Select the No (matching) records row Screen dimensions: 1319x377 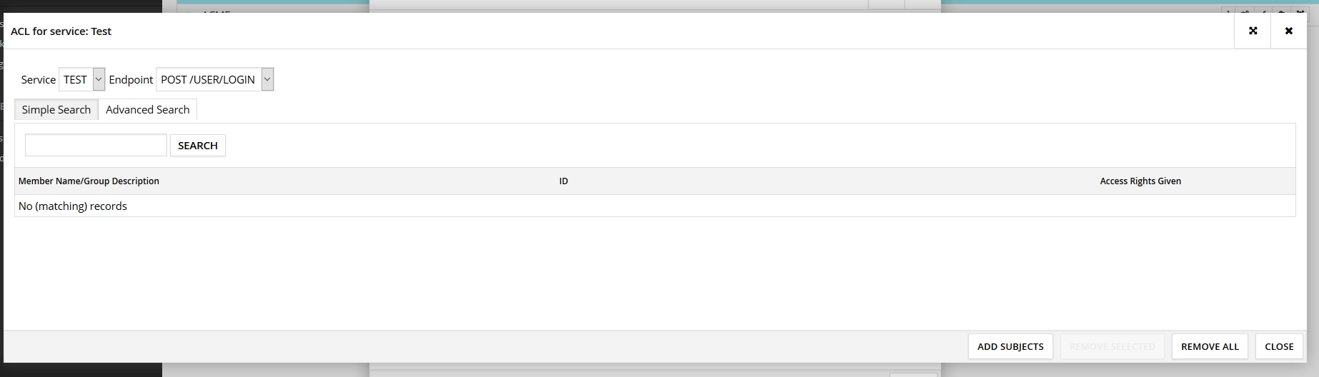(654, 206)
